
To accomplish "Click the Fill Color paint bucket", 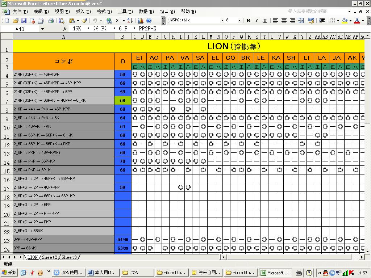I will (x=344, y=21).
